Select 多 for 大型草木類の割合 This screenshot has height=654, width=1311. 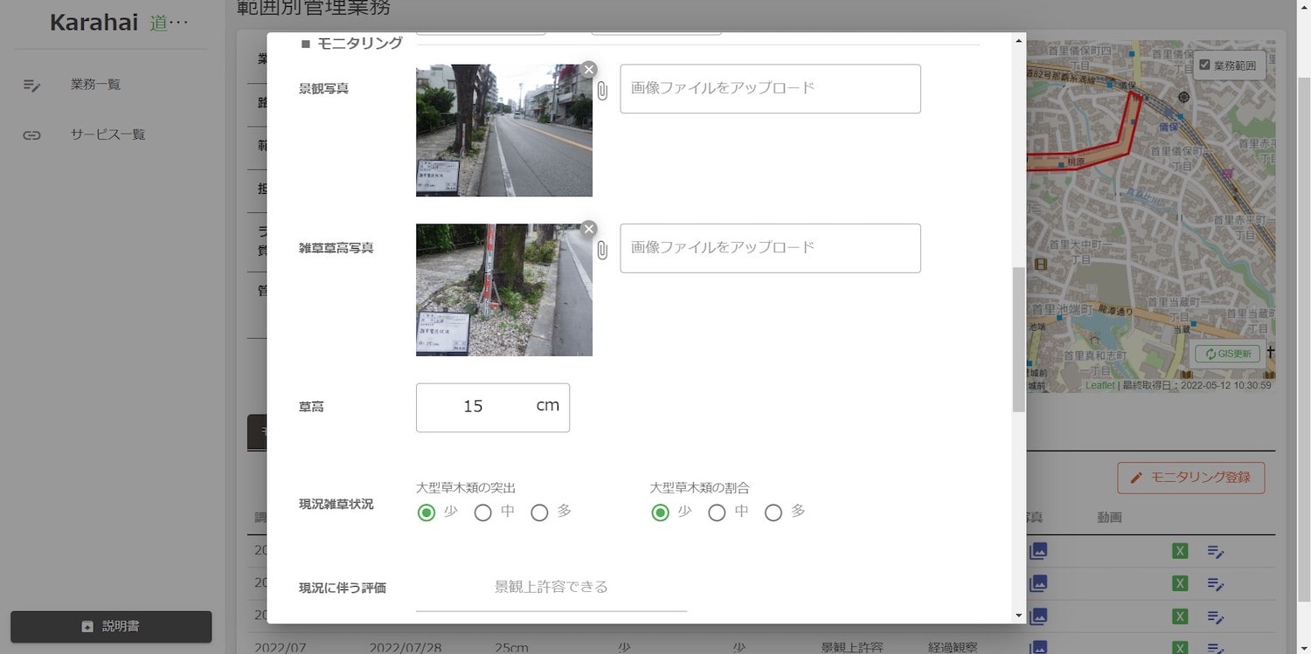(x=773, y=513)
